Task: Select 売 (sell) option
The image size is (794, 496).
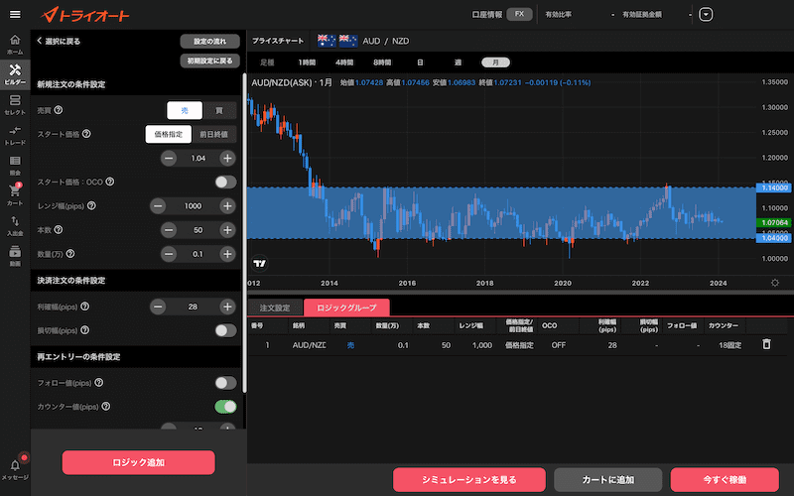Action: pos(185,110)
